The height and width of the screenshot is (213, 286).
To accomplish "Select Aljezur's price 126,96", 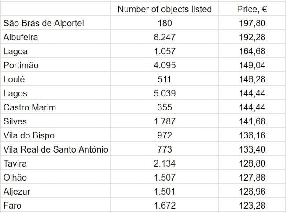I will (x=252, y=192).
